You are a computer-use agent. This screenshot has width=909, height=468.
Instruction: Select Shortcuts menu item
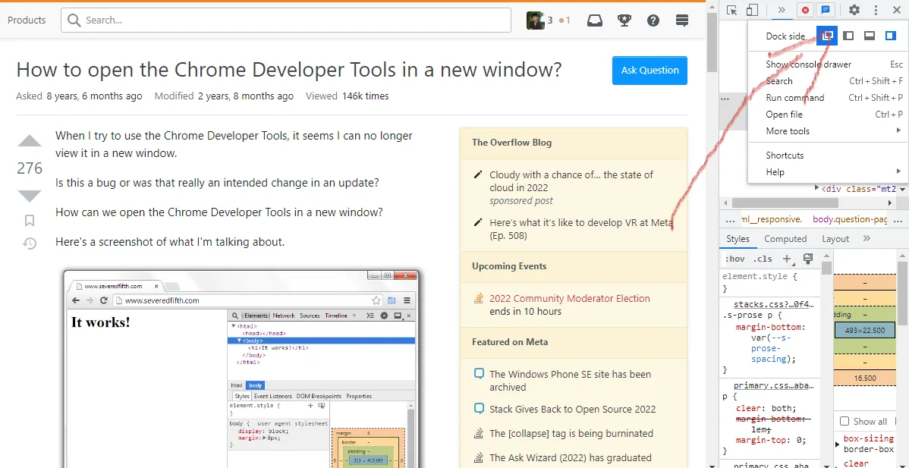point(828,155)
